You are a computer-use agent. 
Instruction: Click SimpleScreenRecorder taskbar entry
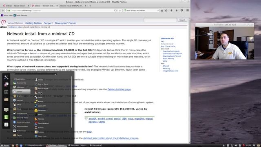[35, 145]
